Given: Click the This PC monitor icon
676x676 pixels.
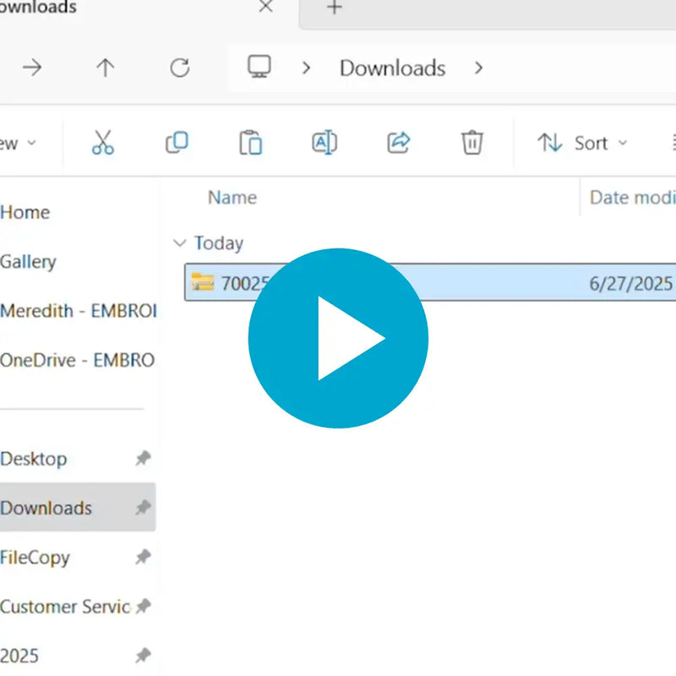Looking at the screenshot, I should (x=259, y=68).
